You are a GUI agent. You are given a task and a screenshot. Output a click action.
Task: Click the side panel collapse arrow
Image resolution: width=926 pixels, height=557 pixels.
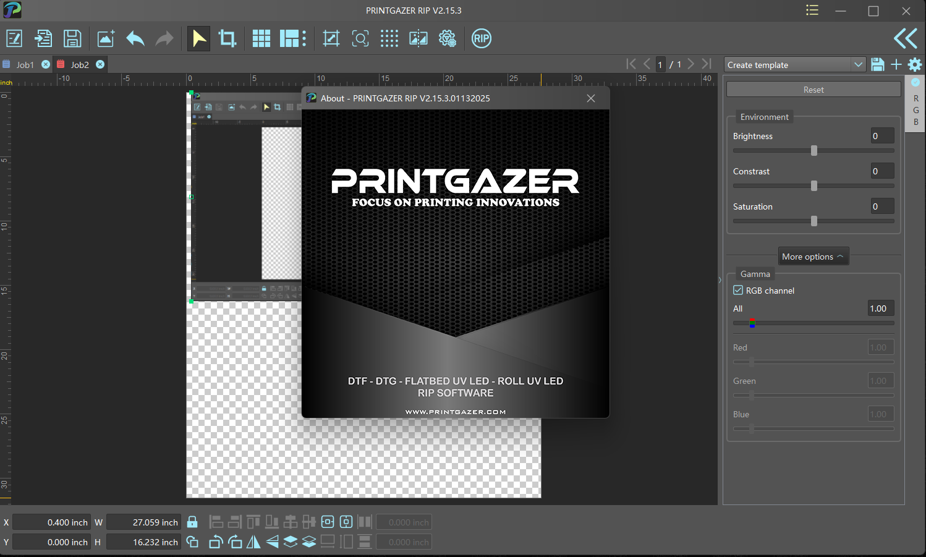[x=720, y=280]
